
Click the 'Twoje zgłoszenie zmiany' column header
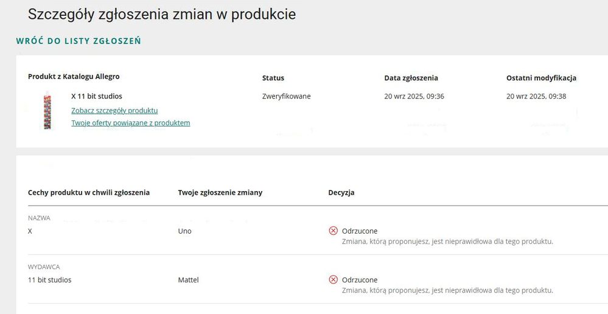tap(220, 192)
